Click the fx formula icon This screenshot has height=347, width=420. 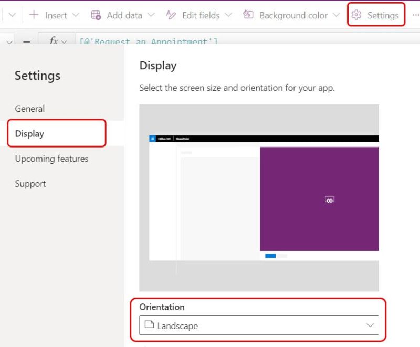tap(56, 41)
